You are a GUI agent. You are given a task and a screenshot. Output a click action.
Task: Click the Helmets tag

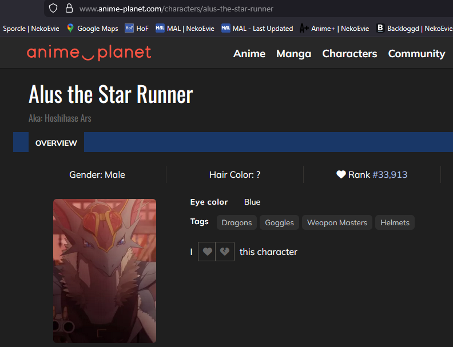(x=395, y=222)
